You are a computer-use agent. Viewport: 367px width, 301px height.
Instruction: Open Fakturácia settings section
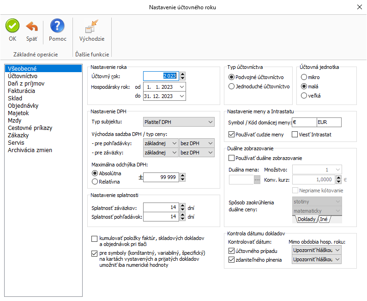tap(43, 91)
